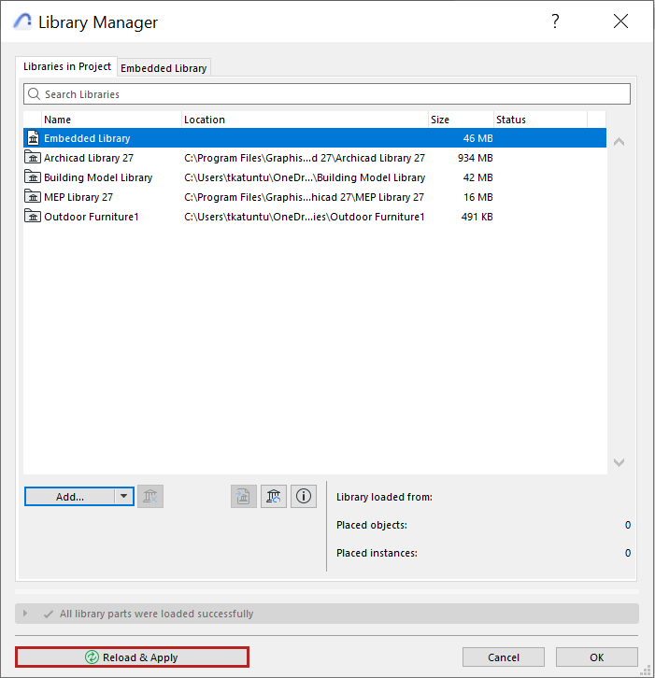This screenshot has width=655, height=678.
Task: Click the 491 KB size value
Action: click(x=477, y=217)
